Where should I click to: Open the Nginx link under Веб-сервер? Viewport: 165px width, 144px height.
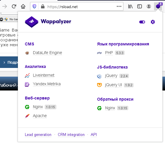pos(38,107)
